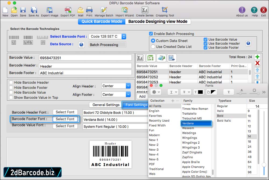The image size is (269, 180).
Task: Uncheck Enable Batch Processing
Action: pyautogui.click(x=151, y=34)
